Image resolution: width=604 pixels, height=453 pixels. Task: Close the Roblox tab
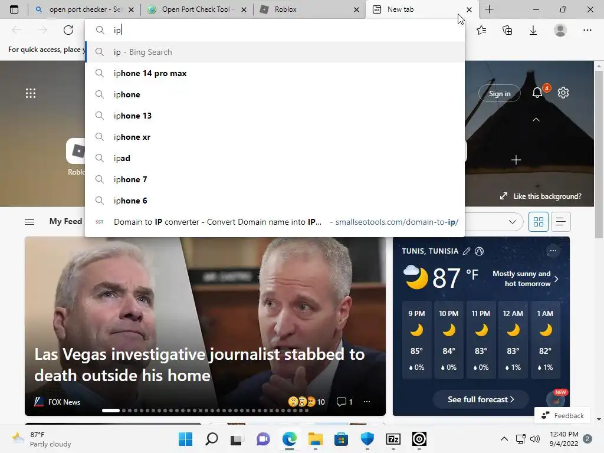(x=356, y=9)
